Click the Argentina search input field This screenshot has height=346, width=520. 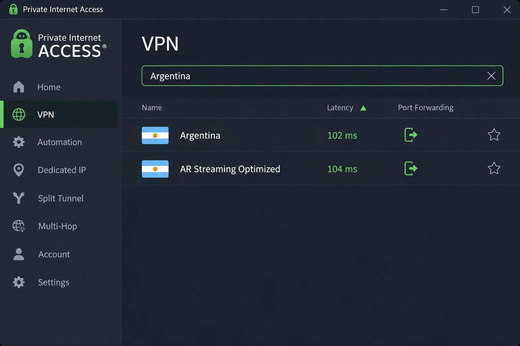322,76
